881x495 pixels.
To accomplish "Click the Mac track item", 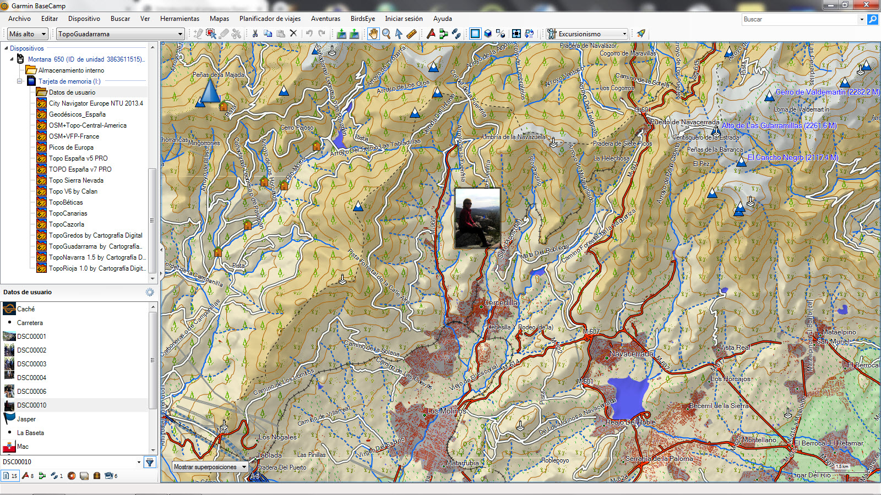I will click(x=23, y=447).
